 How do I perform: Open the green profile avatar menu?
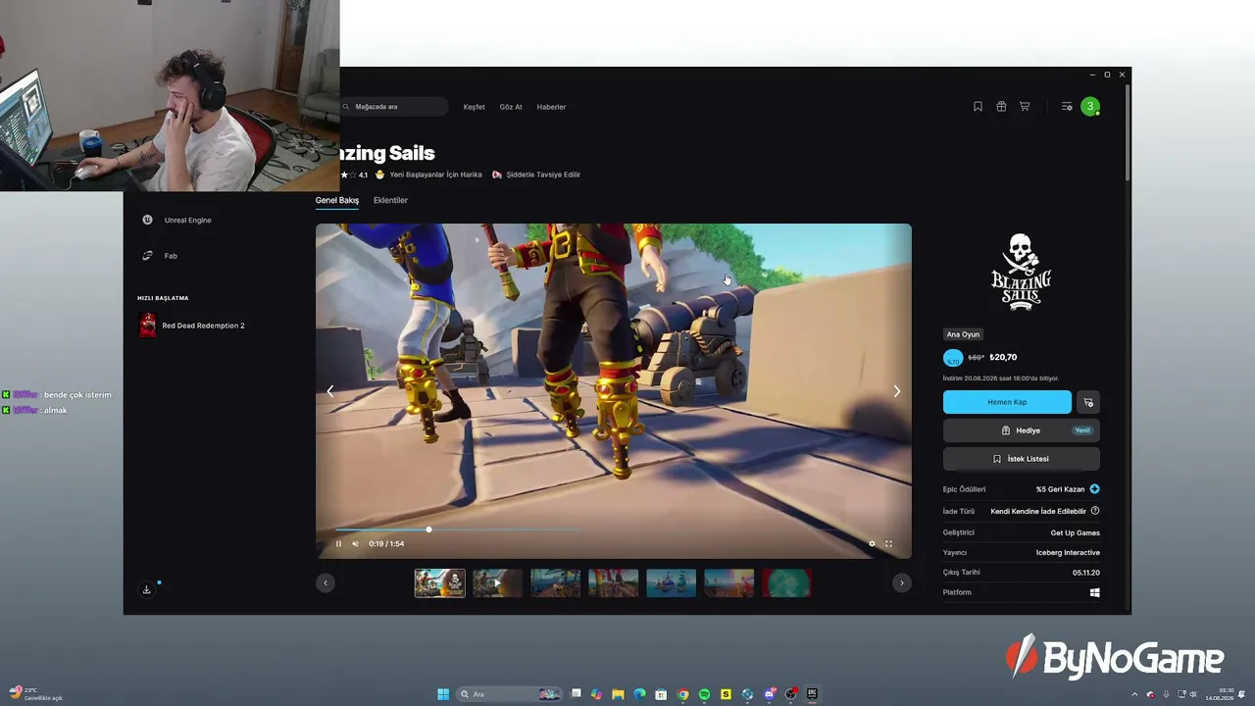pyautogui.click(x=1090, y=107)
